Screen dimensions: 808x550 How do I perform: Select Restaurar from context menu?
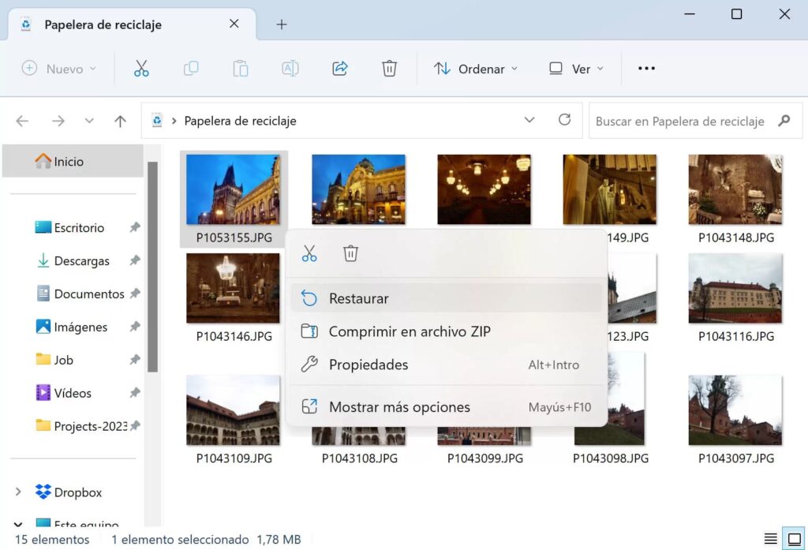pyautogui.click(x=359, y=298)
